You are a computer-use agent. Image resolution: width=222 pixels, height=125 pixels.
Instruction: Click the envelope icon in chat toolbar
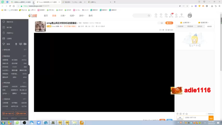(181, 114)
